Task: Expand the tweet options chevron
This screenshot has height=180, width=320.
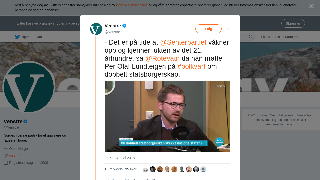Action: [228, 29]
